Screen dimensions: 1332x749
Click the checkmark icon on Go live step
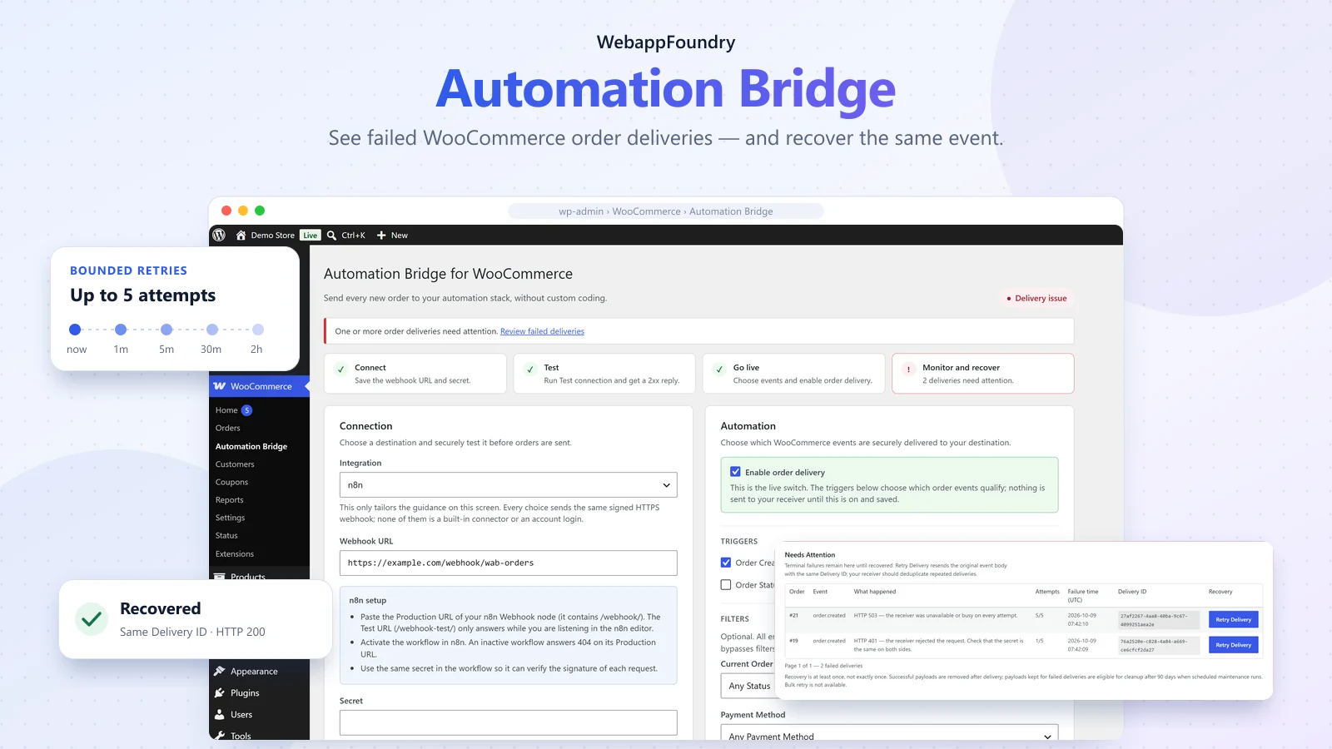click(719, 370)
